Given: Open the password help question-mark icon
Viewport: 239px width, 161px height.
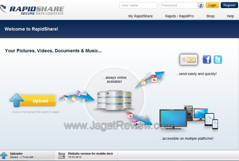Looking at the screenshot, I should 201,6.
